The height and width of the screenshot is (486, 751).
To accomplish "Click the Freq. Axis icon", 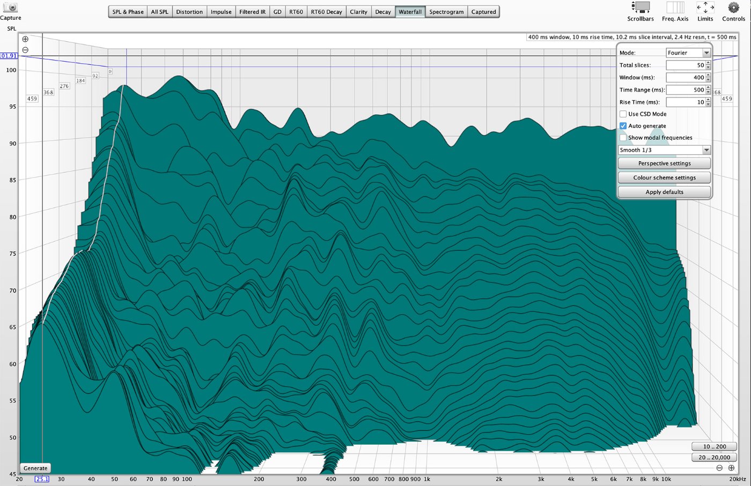I will pos(675,7).
